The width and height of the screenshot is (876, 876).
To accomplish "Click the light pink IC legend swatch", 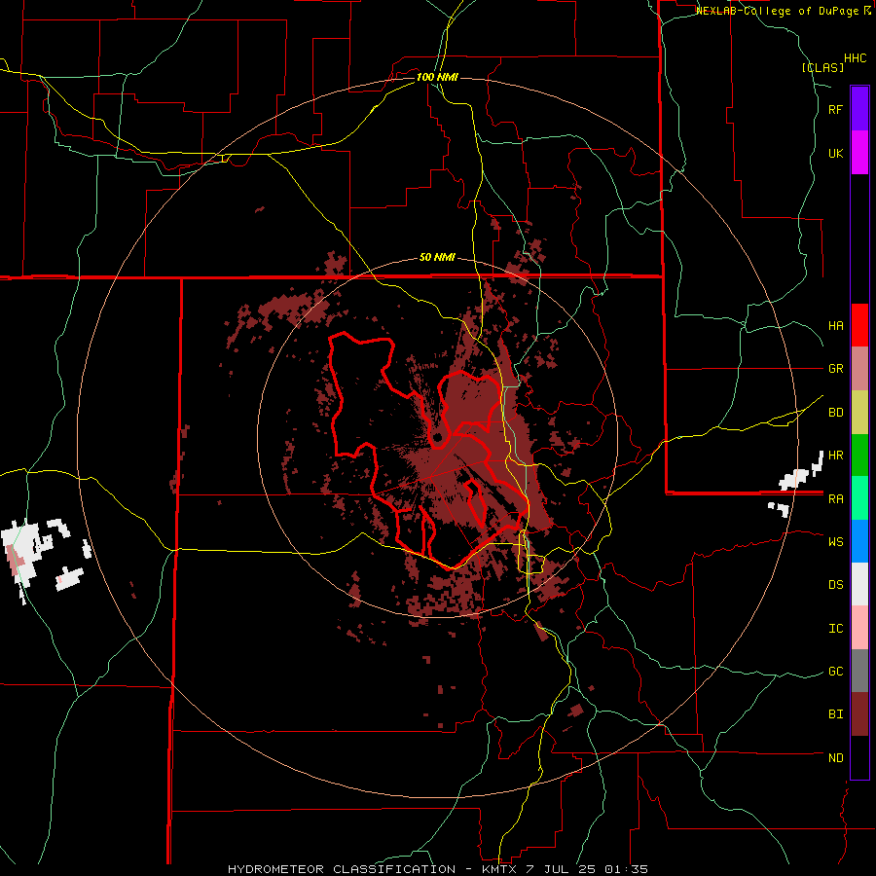I will [x=859, y=628].
